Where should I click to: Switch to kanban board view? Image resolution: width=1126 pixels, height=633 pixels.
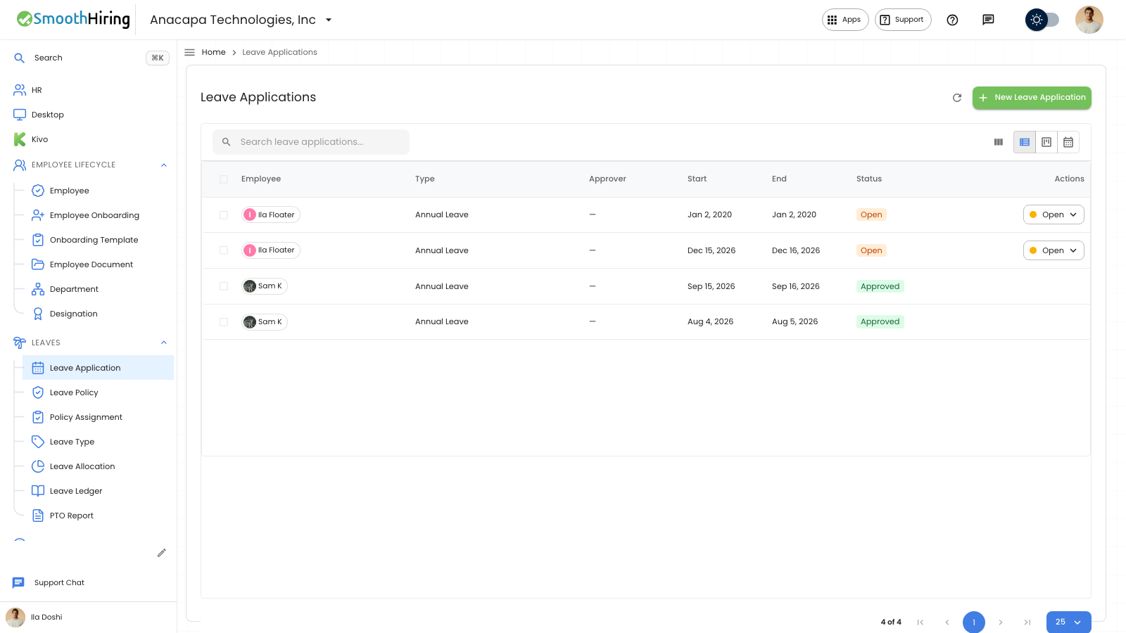pos(1046,142)
